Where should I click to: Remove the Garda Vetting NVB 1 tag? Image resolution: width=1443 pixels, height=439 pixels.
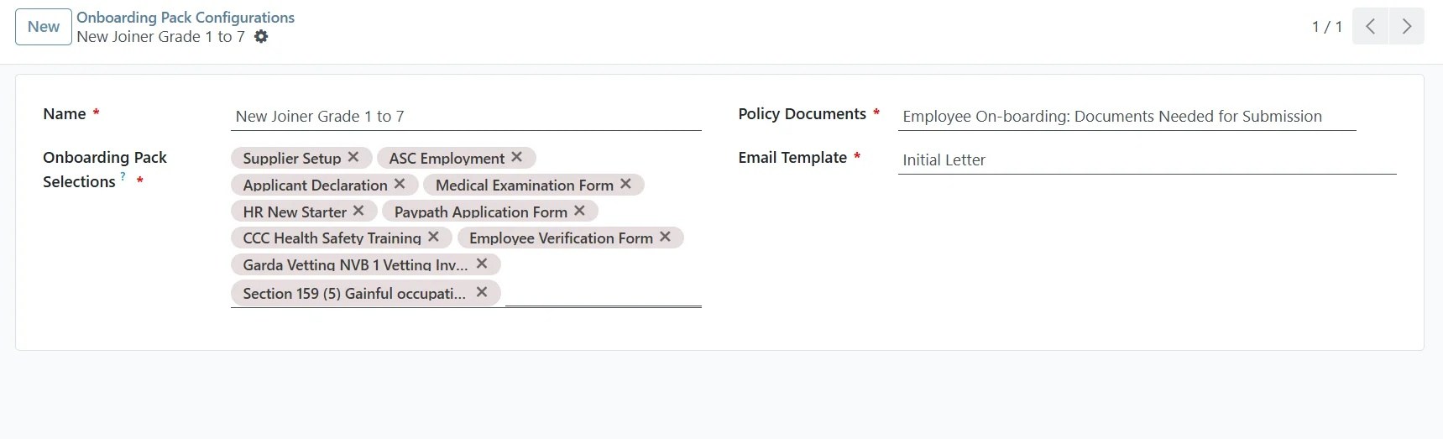coord(482,264)
